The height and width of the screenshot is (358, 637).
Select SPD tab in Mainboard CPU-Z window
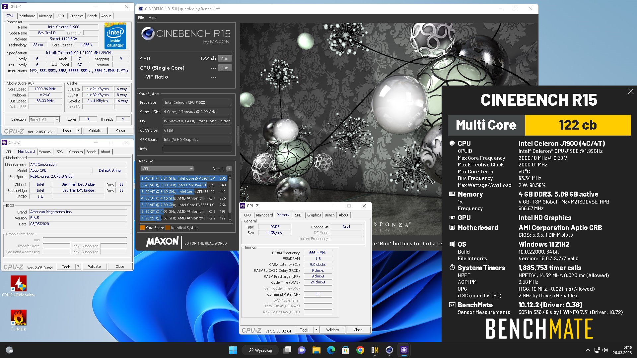point(60,152)
